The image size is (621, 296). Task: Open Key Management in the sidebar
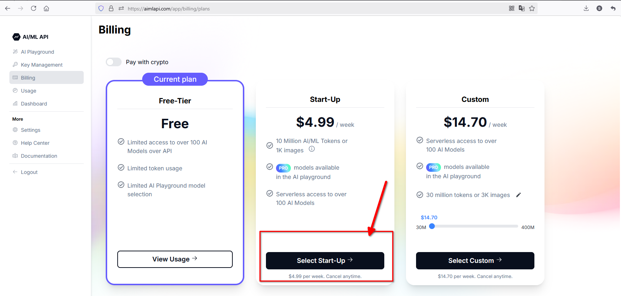click(x=41, y=65)
